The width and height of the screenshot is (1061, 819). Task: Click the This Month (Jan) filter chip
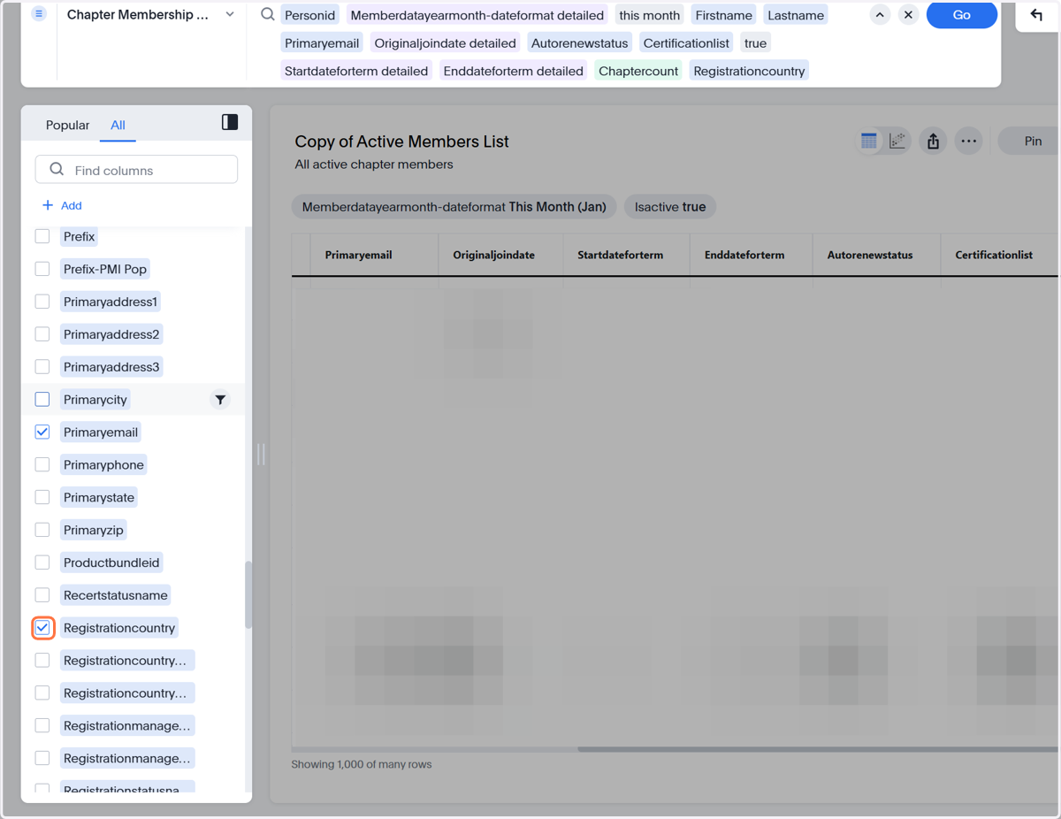point(454,207)
